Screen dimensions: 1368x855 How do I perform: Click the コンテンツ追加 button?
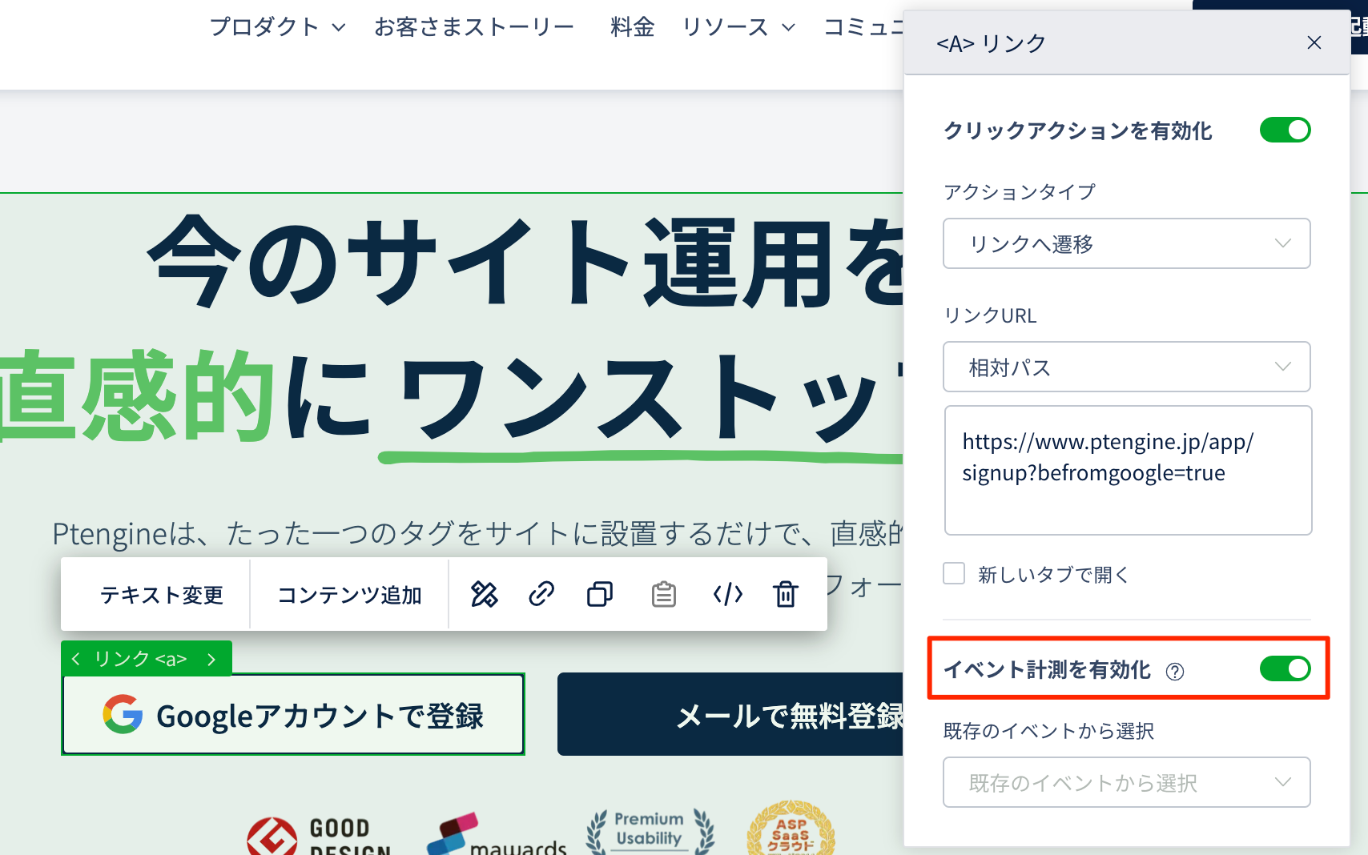[349, 595]
